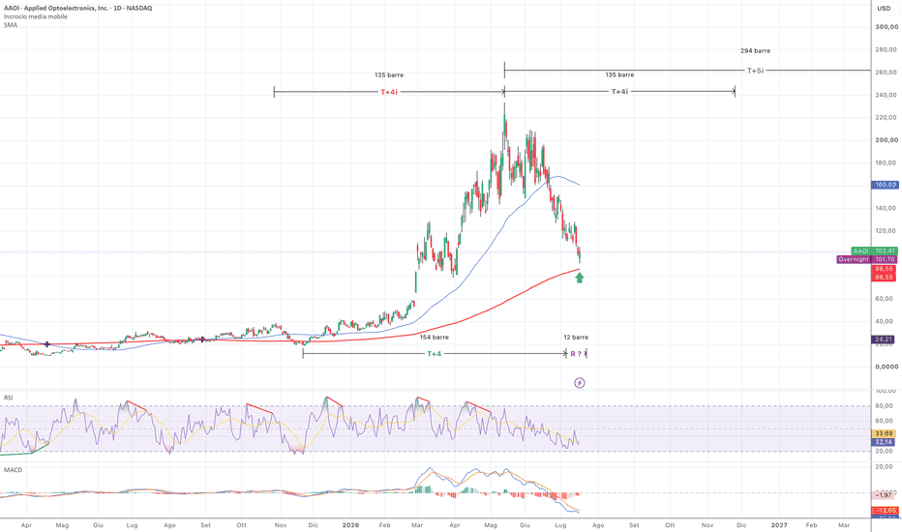
Task: Select the T+5i range label
Action: (755, 71)
